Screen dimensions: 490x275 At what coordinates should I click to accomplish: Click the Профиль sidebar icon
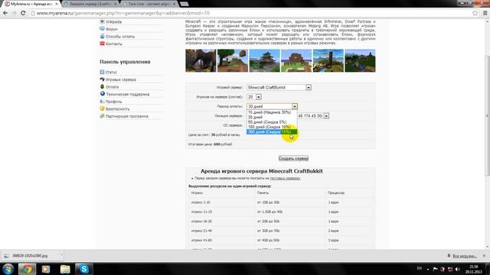102,102
